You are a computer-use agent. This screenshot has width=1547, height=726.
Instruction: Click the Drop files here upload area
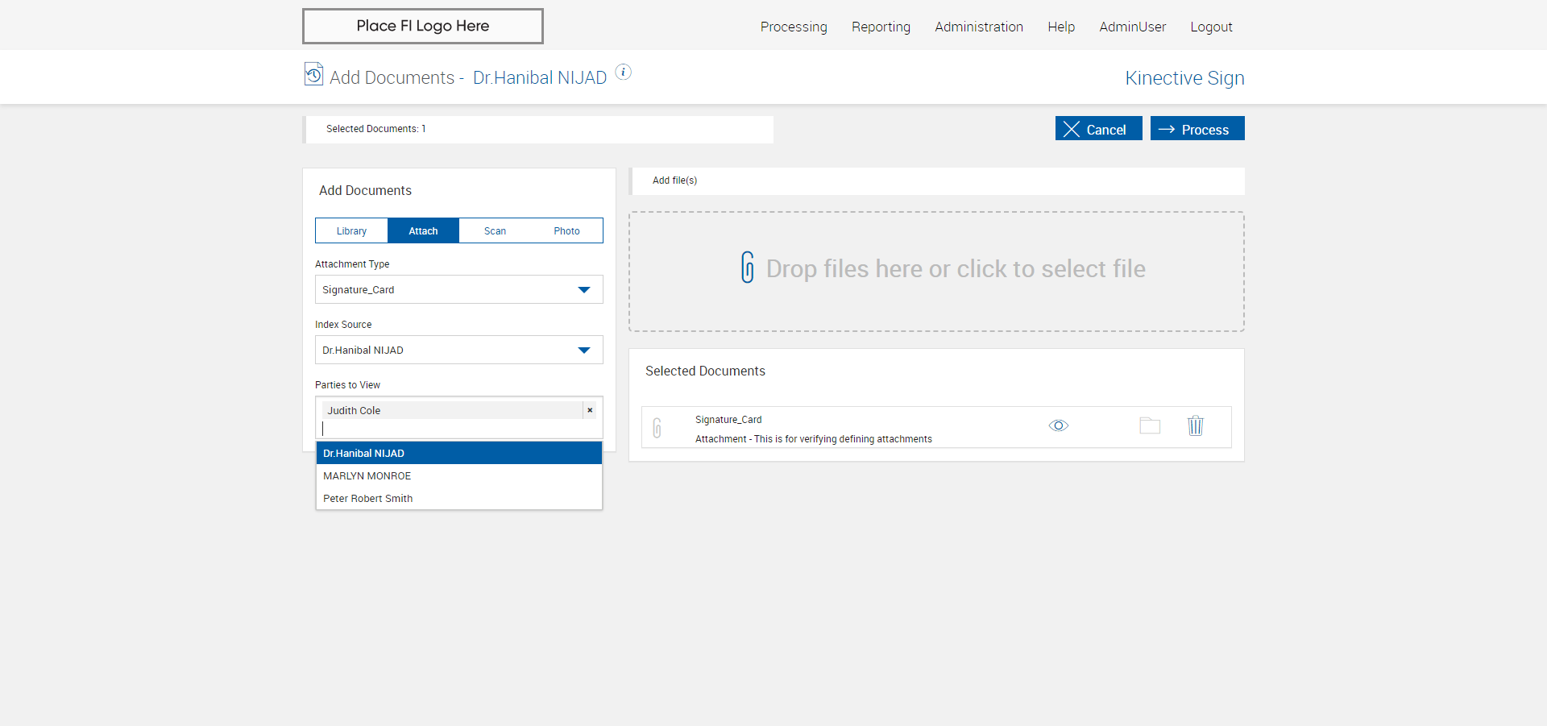coord(936,272)
